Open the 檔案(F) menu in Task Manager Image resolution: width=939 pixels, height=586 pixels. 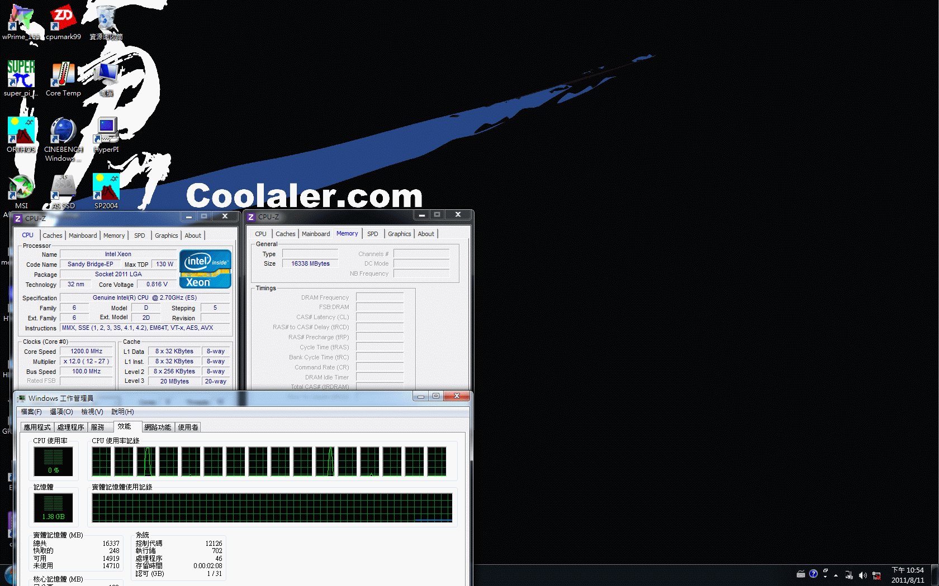coord(31,412)
